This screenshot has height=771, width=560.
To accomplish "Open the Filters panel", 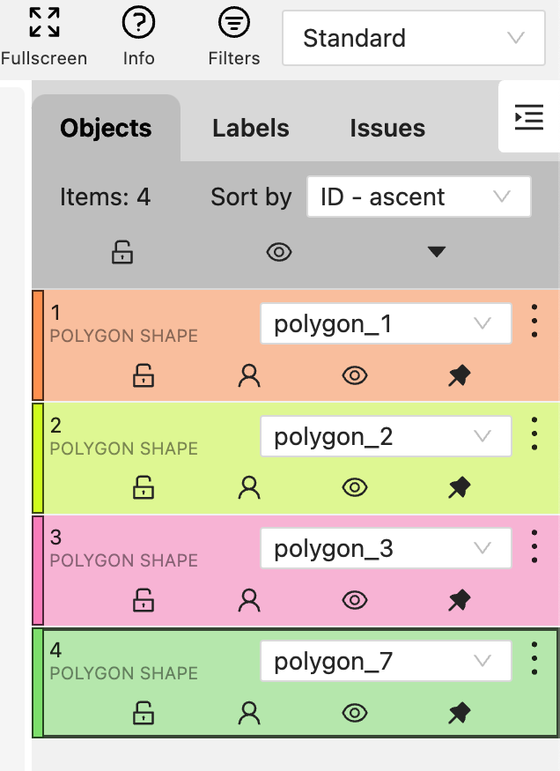I will point(233,35).
